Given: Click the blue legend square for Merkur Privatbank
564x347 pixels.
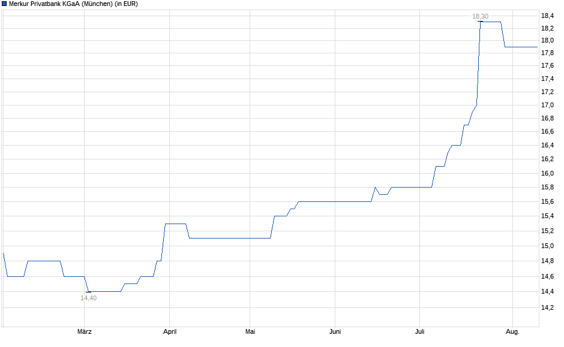Looking at the screenshot, I should pyautogui.click(x=4, y=4).
